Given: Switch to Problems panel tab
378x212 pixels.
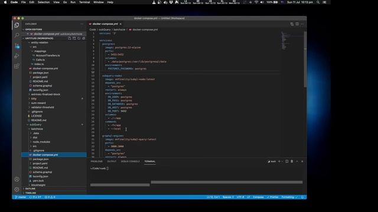Looking at the screenshot, I should (x=97, y=161).
